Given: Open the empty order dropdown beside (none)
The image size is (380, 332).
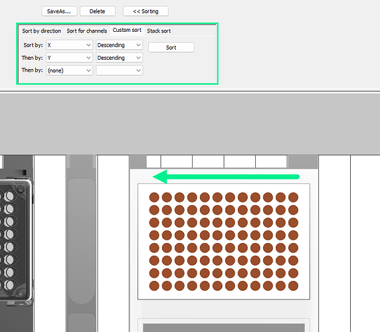Looking at the screenshot, I should pos(119,70).
